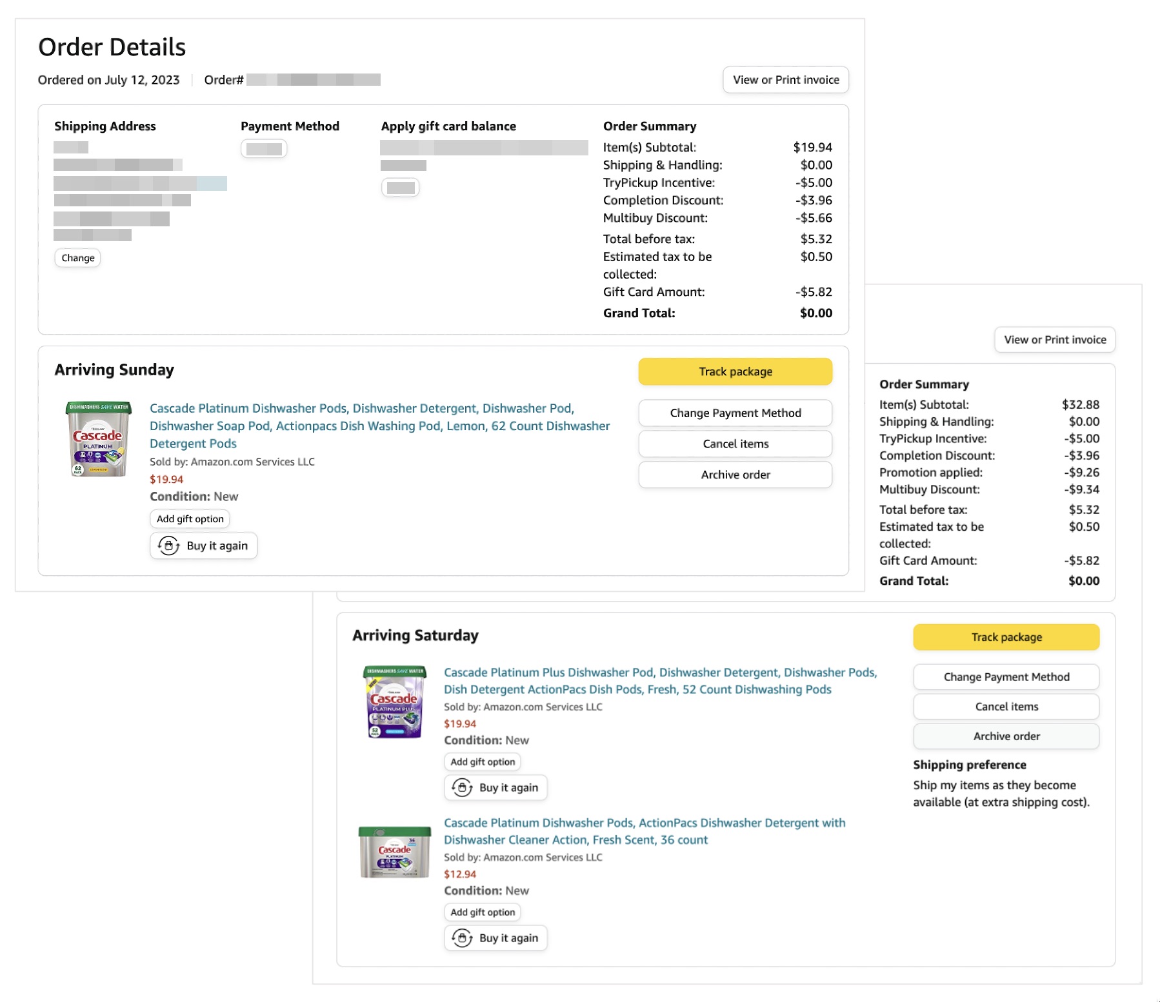Open Cascade Platinum Fresh Scent 36 count link

click(644, 831)
